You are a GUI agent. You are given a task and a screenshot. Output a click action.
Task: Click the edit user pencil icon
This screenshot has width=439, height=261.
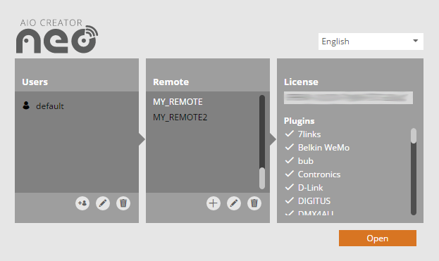103,203
